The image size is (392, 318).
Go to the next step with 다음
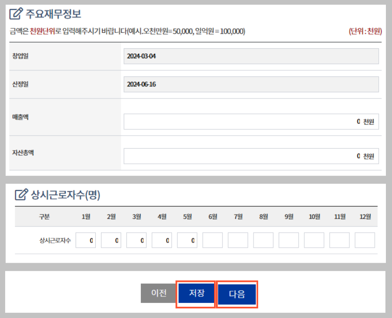coord(237,294)
